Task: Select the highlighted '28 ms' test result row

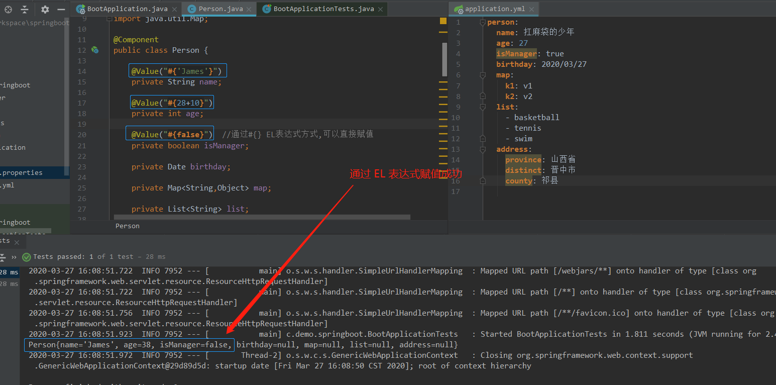Action: click(x=10, y=272)
